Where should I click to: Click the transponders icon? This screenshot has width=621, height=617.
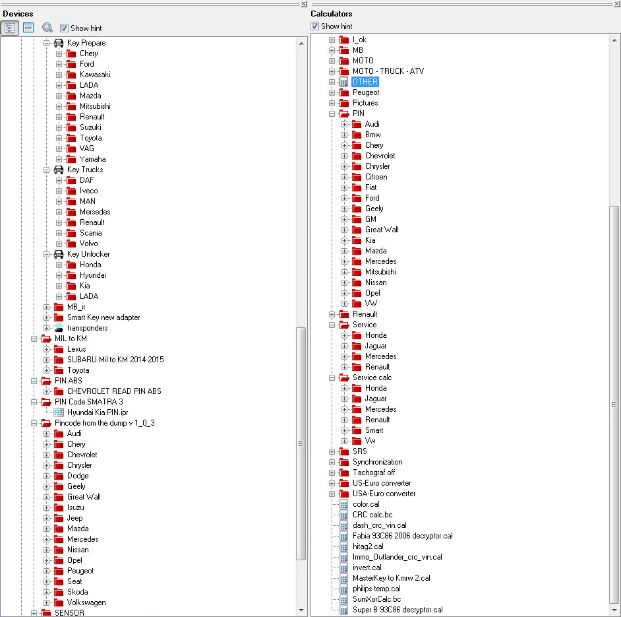59,328
